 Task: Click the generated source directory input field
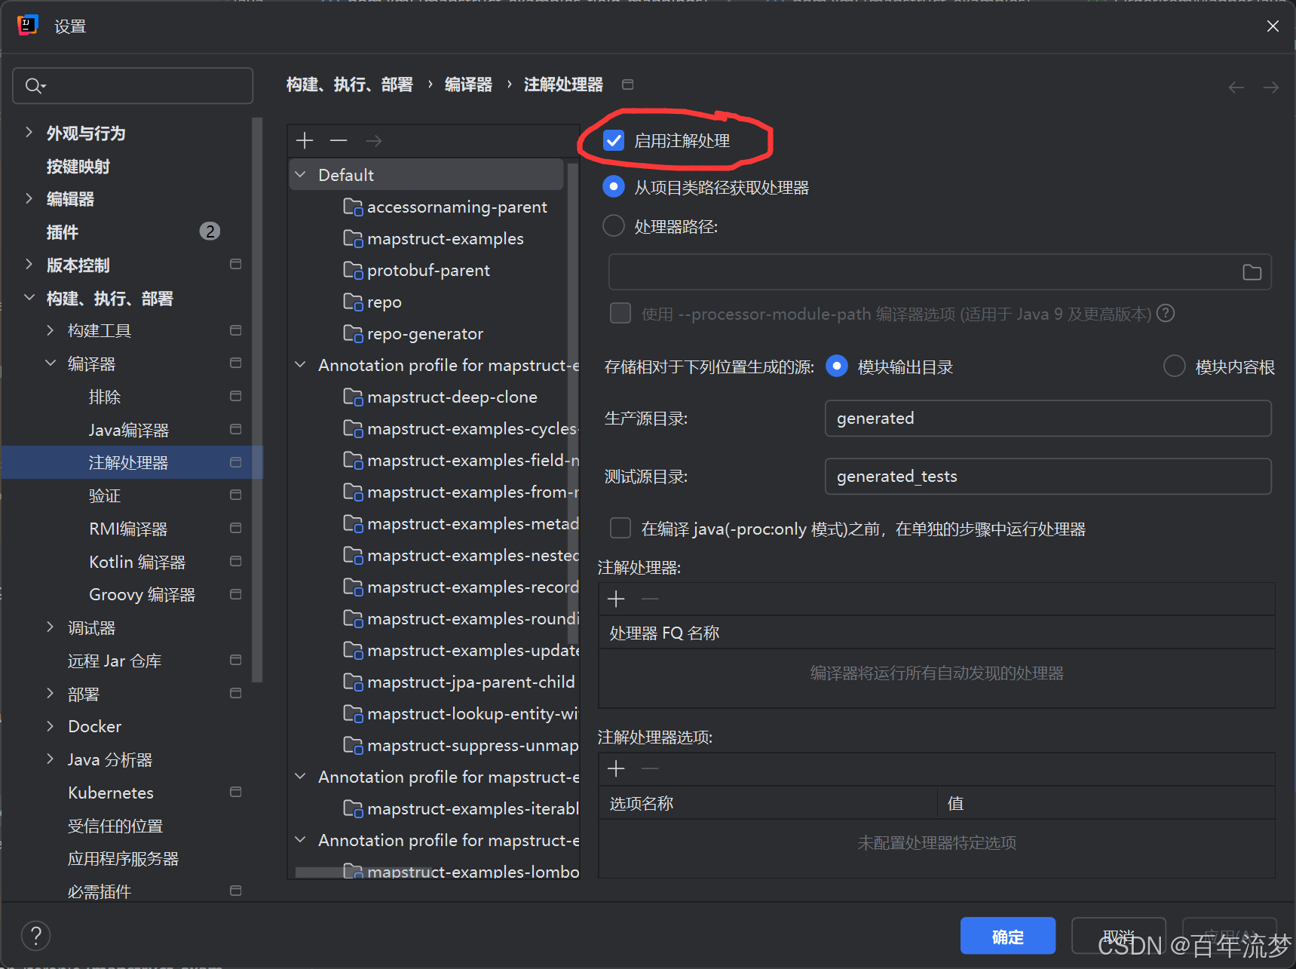1046,418
